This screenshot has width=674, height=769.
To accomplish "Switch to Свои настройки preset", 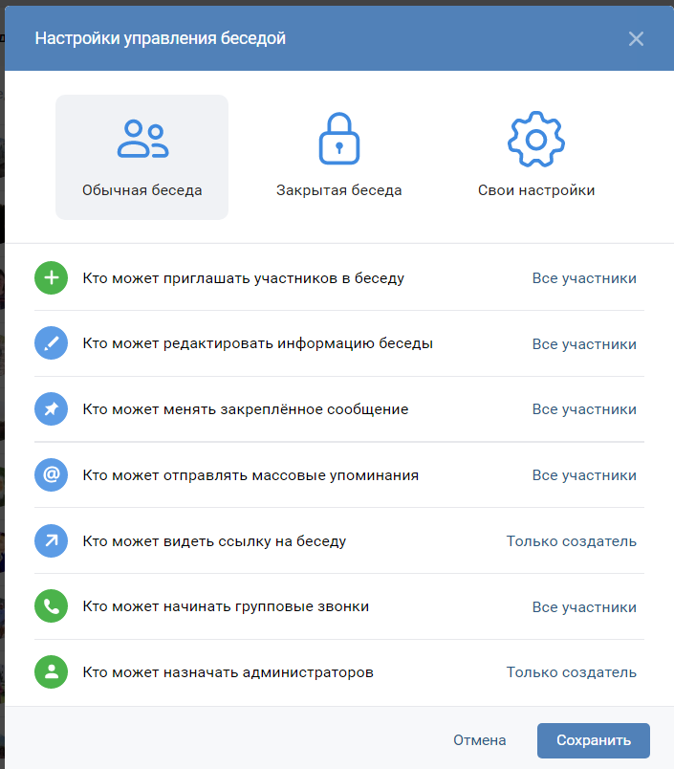I will (x=536, y=157).
